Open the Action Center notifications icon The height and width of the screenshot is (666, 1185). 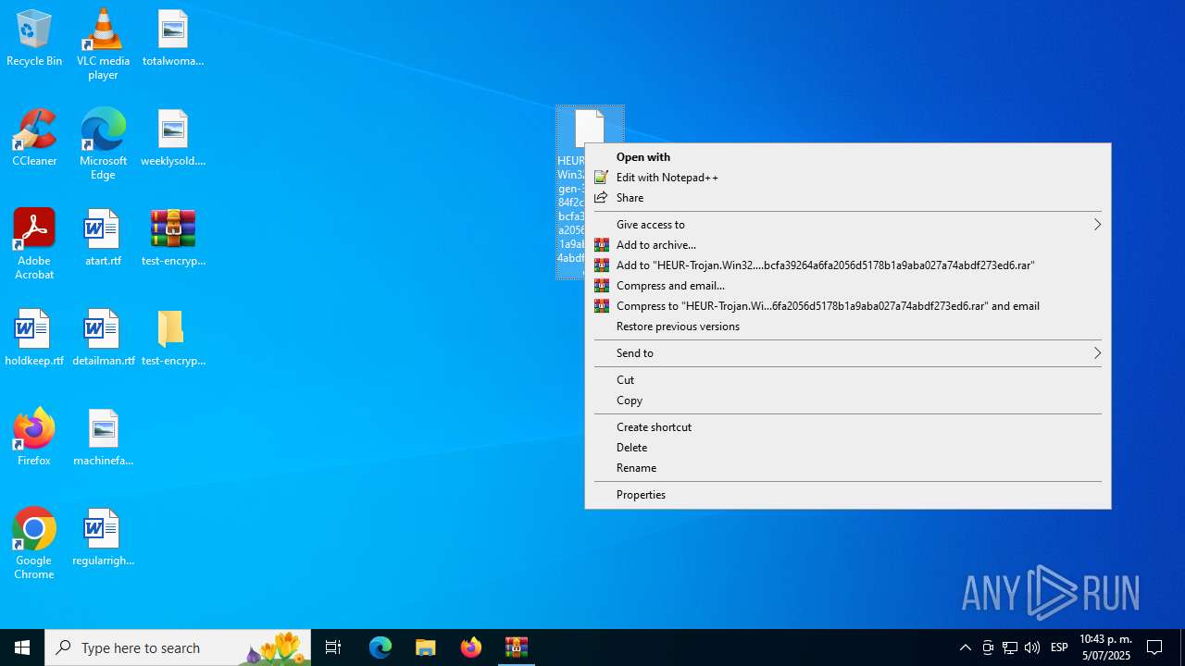[x=1155, y=647]
